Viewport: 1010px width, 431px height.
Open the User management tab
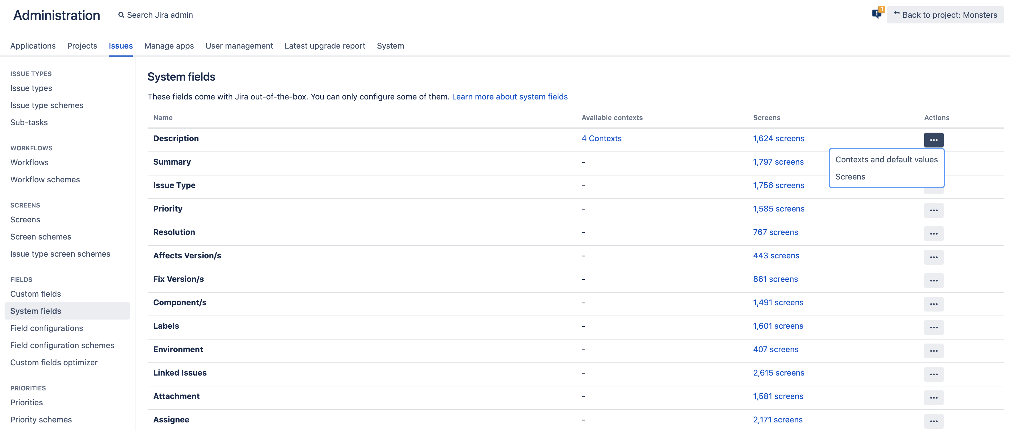tap(239, 46)
